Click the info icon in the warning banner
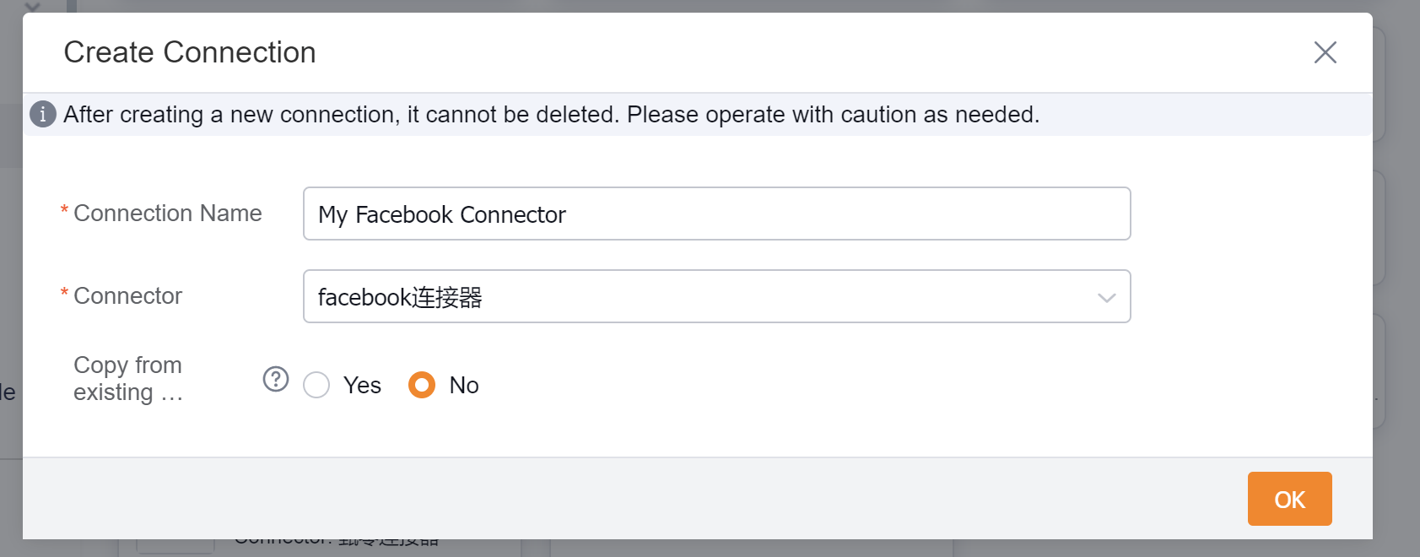Viewport: 1420px width, 557px height. click(x=43, y=114)
